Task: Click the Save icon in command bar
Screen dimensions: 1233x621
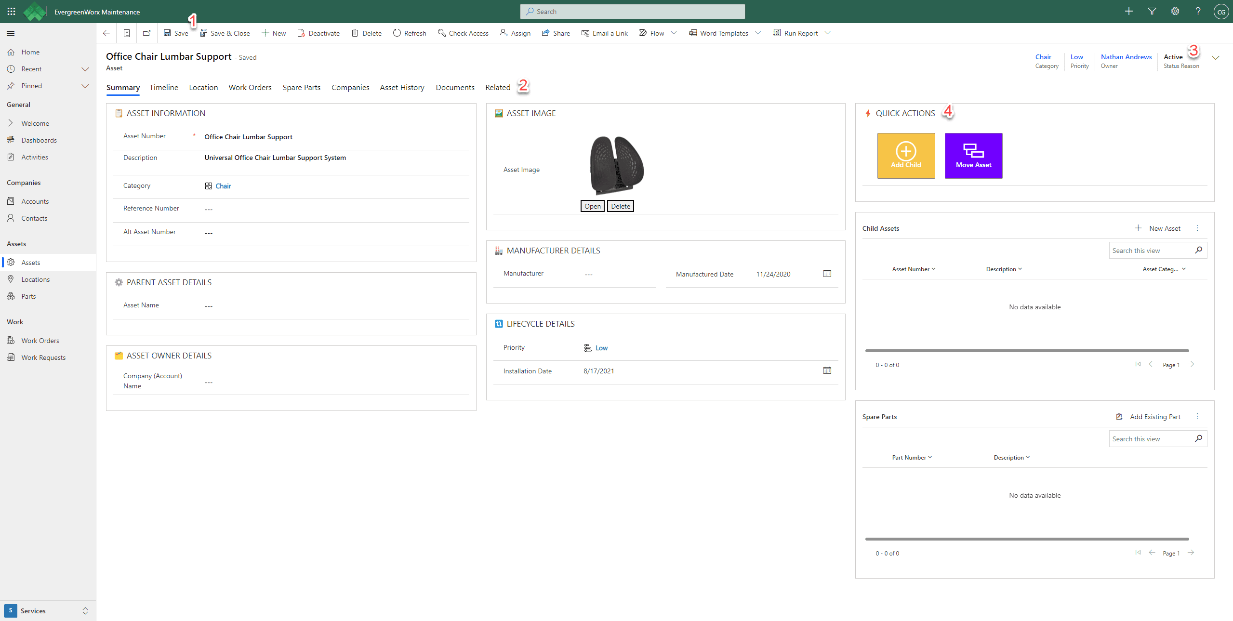Action: pos(167,33)
